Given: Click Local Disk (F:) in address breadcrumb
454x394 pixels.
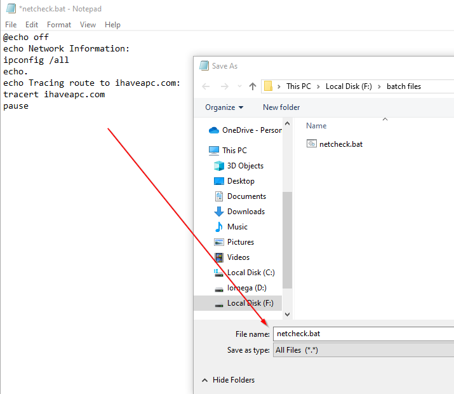Looking at the screenshot, I should coord(349,86).
